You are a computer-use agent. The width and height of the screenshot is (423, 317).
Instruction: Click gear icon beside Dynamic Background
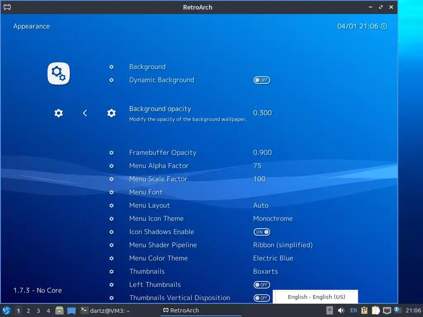[112, 80]
